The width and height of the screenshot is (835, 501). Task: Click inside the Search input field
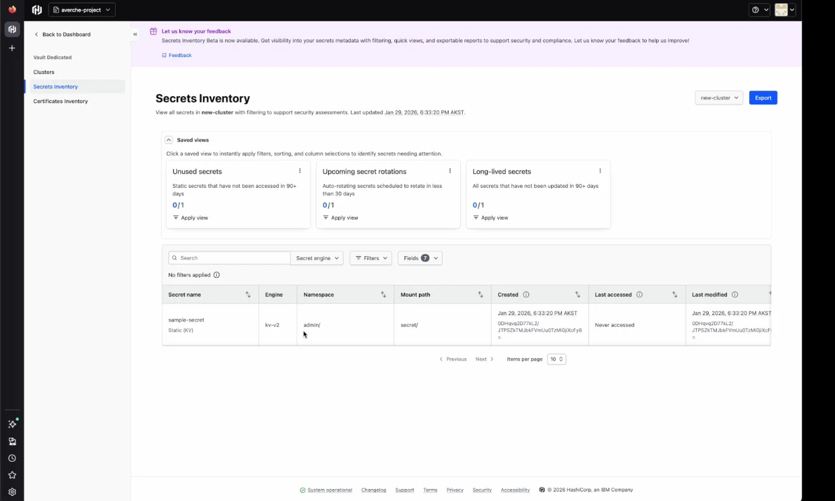pos(229,257)
